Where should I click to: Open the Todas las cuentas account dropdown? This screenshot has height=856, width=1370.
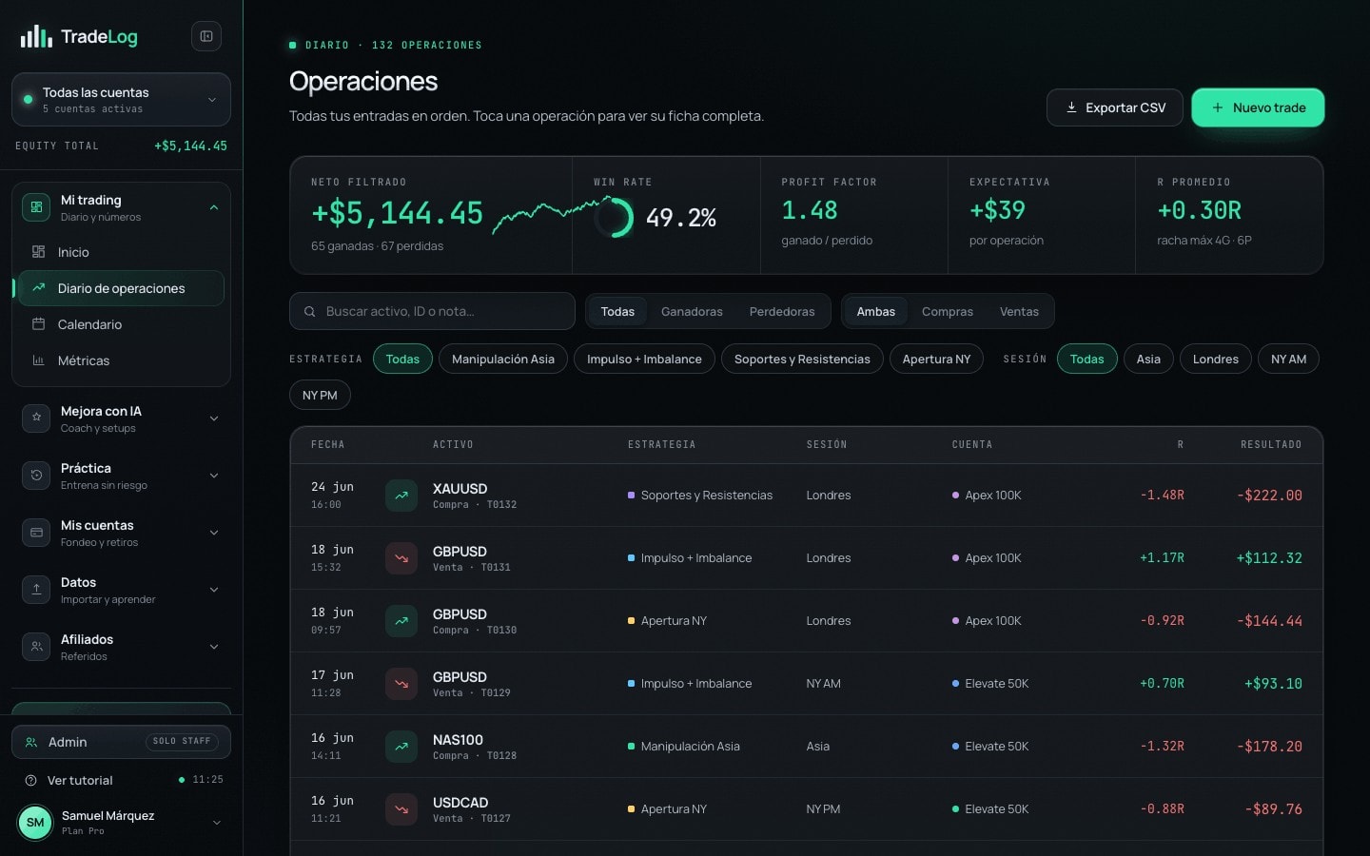tap(121, 100)
